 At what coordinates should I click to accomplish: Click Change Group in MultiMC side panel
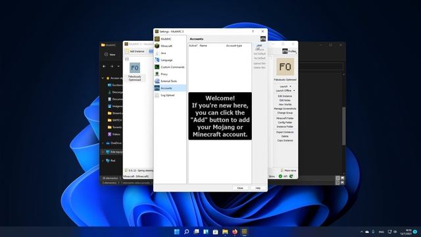285,113
